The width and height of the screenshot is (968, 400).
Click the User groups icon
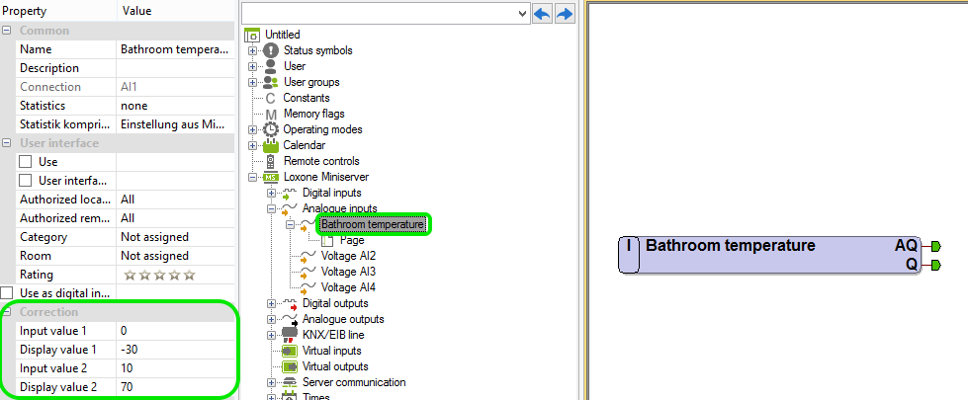click(x=271, y=82)
